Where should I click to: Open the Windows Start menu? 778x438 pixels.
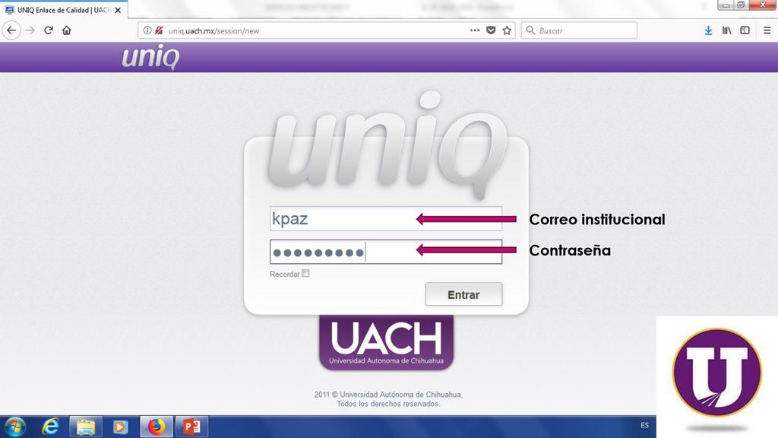[15, 427]
